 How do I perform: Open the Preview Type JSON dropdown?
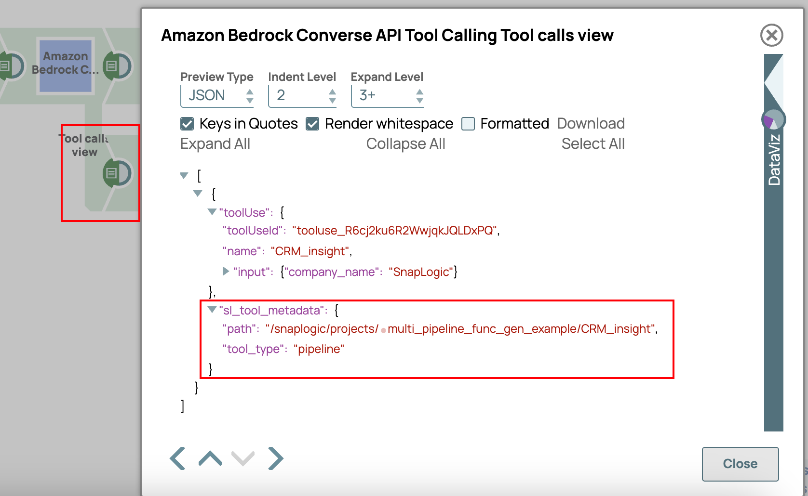click(217, 95)
